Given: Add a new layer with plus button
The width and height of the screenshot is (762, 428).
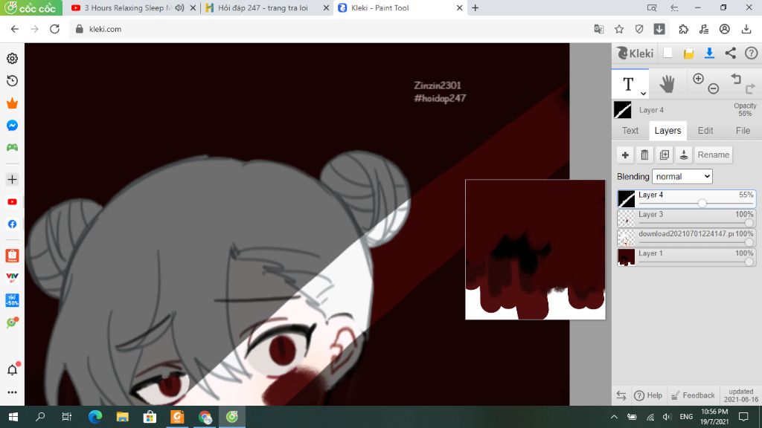Looking at the screenshot, I should (x=625, y=155).
